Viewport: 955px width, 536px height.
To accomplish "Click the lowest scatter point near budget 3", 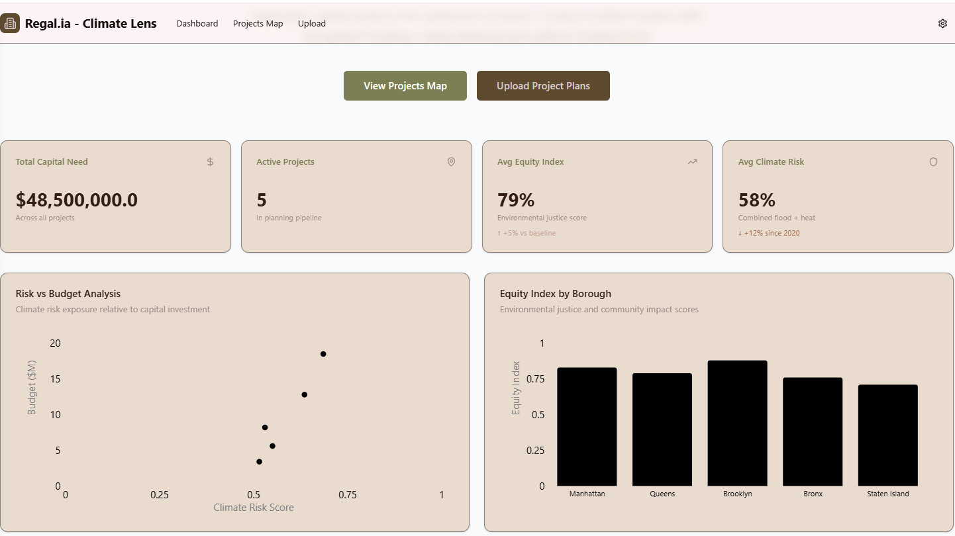I will [x=259, y=461].
